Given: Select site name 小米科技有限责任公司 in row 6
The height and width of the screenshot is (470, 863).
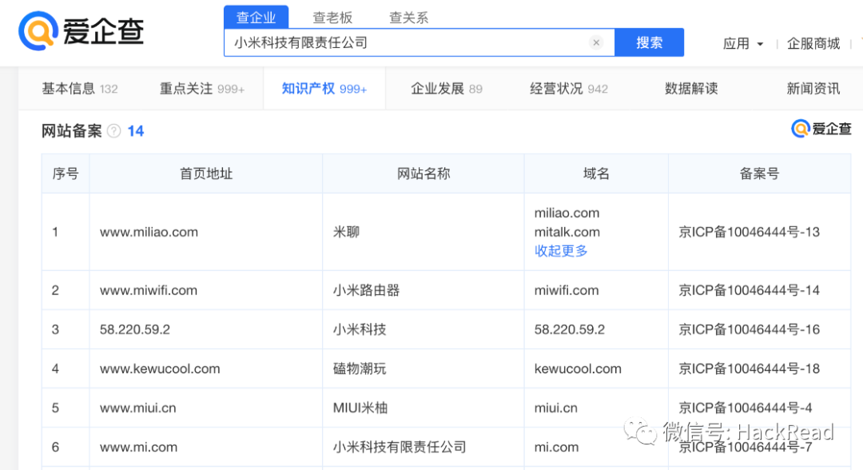Looking at the screenshot, I should coord(399,447).
